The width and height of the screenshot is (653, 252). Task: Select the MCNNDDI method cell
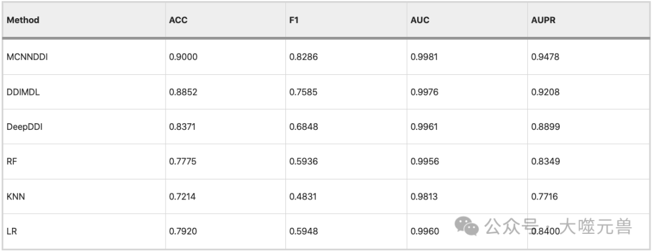tap(28, 57)
